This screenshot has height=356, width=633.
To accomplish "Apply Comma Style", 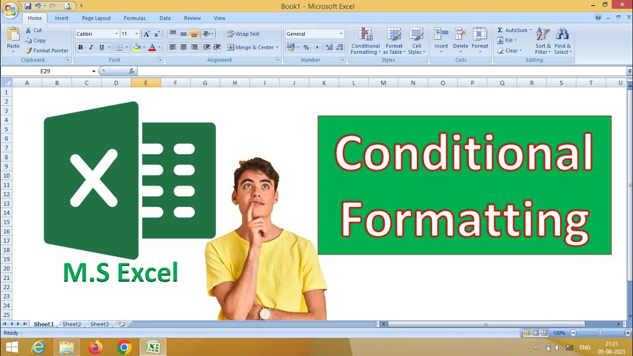I will pyautogui.click(x=317, y=47).
